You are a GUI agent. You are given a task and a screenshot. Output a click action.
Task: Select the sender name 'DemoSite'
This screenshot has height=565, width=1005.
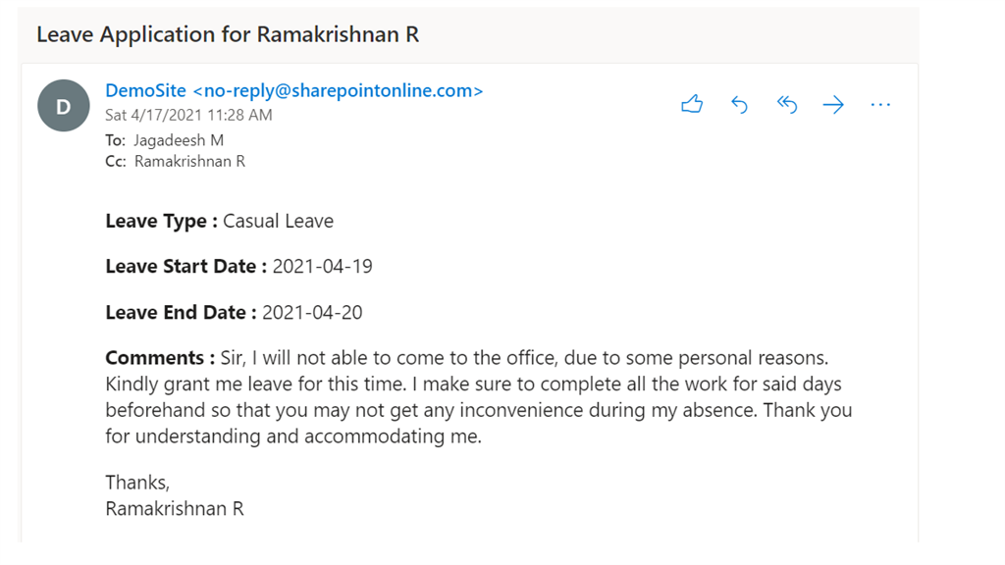coord(144,89)
